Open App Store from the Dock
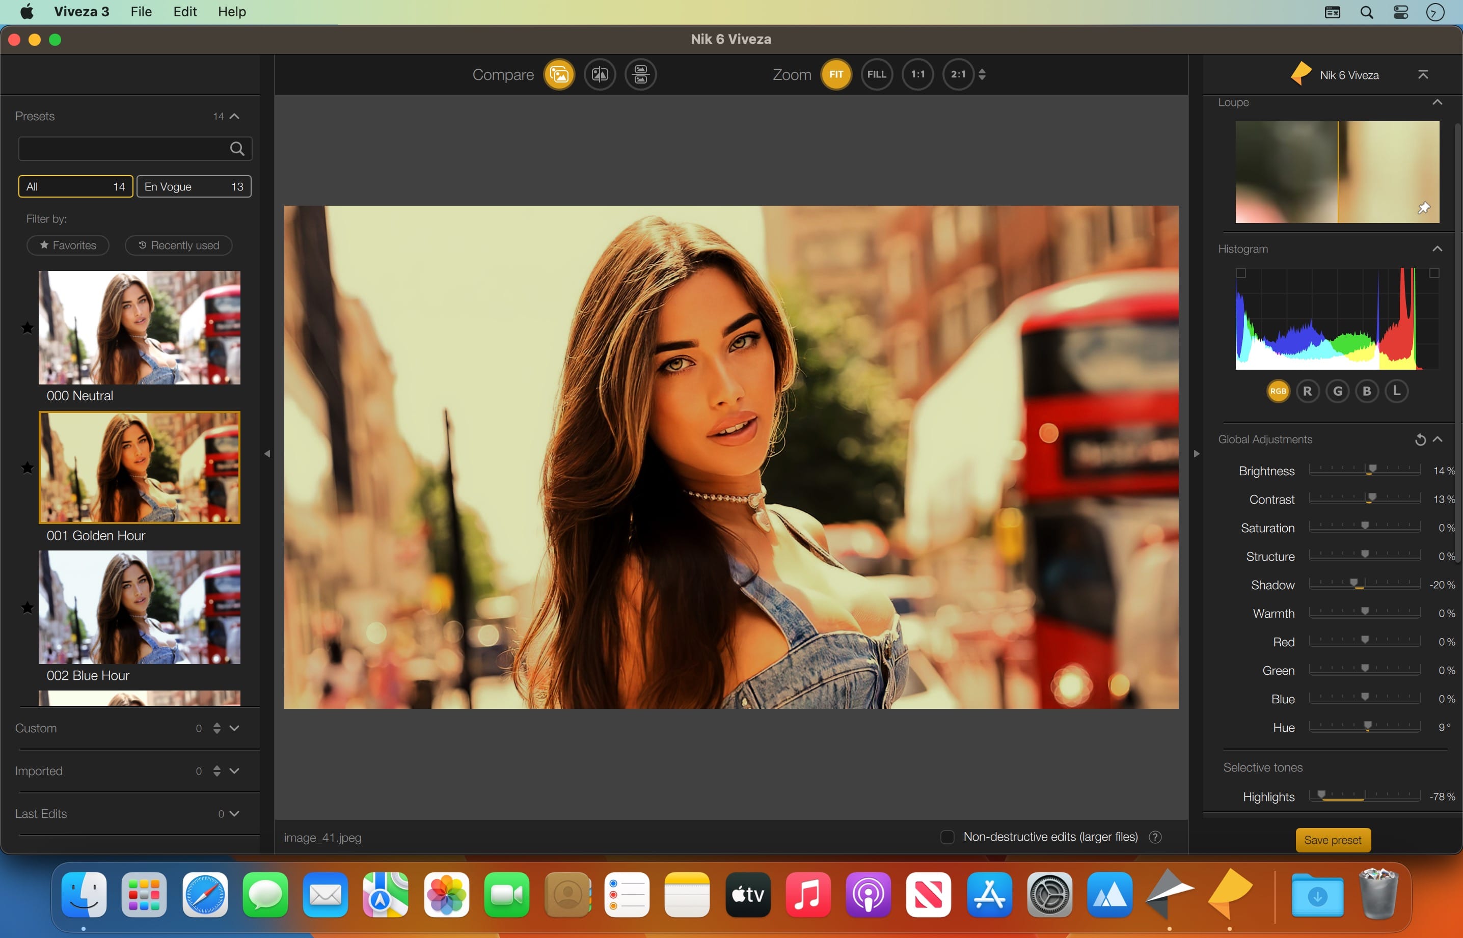This screenshot has width=1463, height=938. click(990, 895)
